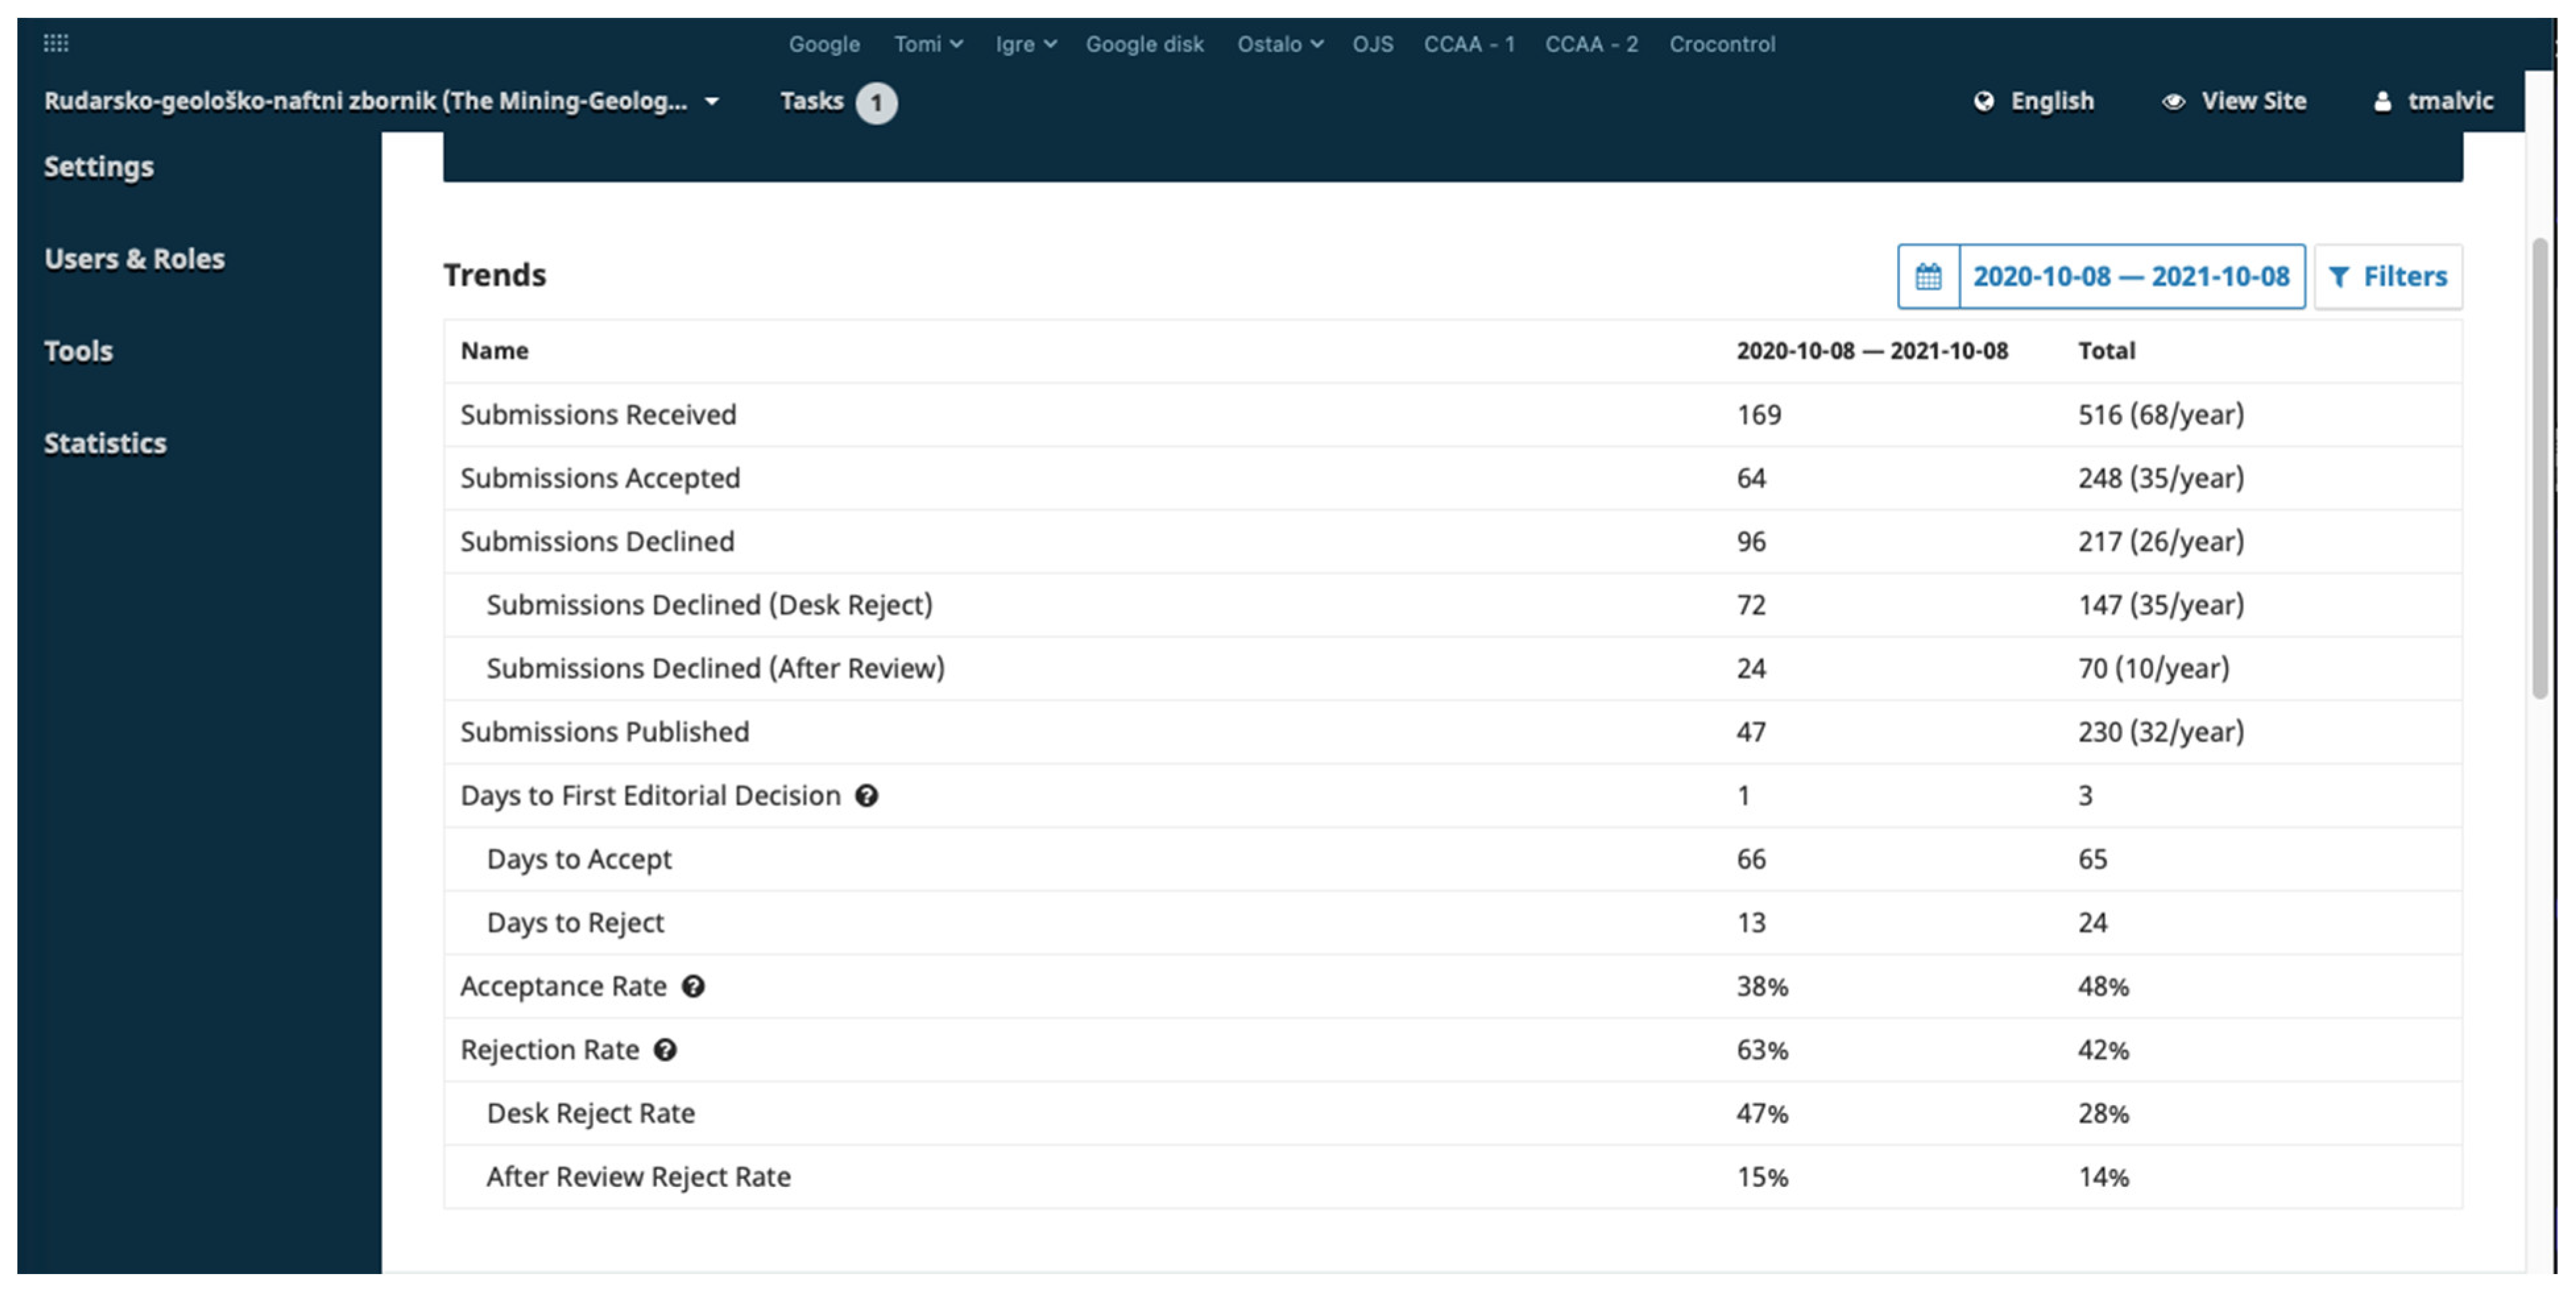This screenshot has width=2576, height=1301.
Task: Expand the Tomi bookmarks folder
Action: [x=927, y=44]
